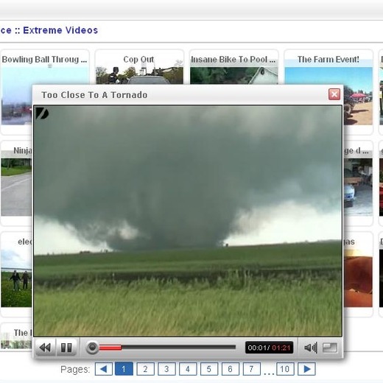Toggle fullscreen mode icon in player
The width and height of the screenshot is (383, 383).
coord(329,348)
